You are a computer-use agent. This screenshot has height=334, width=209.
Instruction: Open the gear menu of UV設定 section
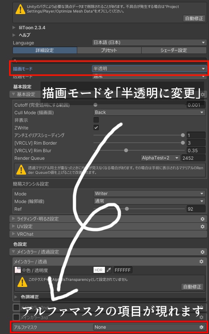(203, 227)
